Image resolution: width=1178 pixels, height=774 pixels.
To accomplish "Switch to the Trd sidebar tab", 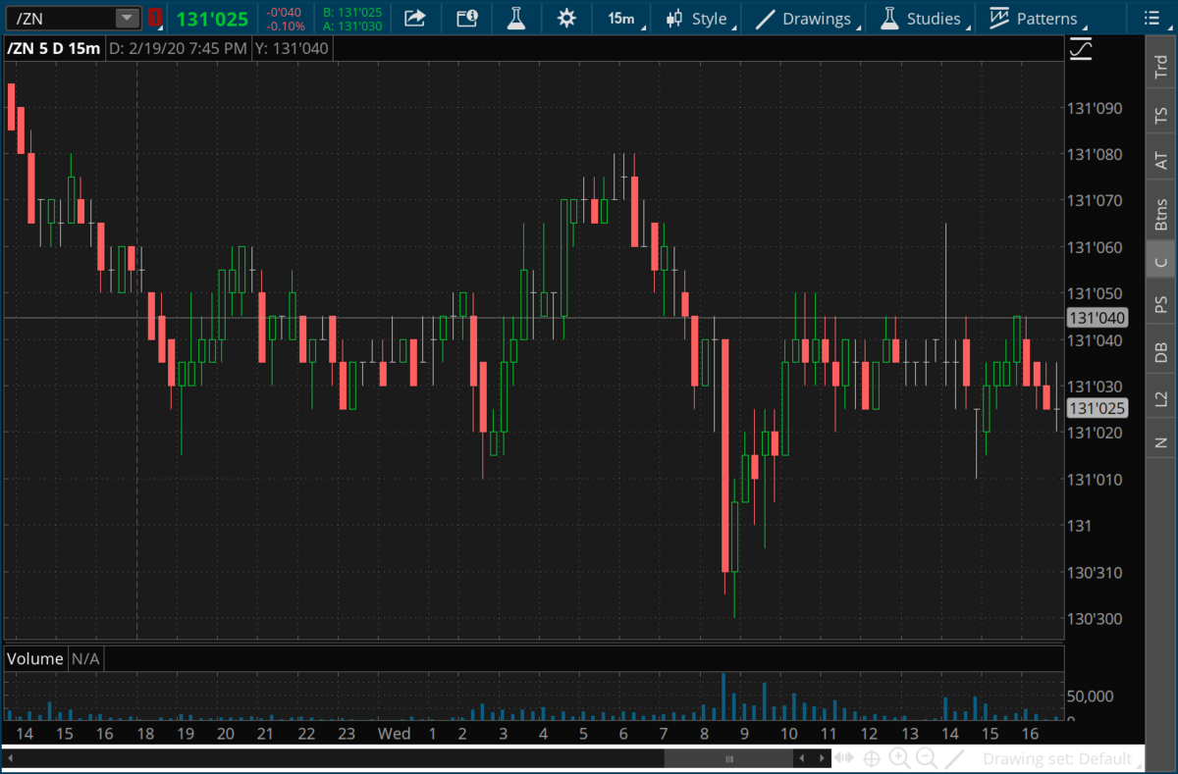I will pos(1161,68).
